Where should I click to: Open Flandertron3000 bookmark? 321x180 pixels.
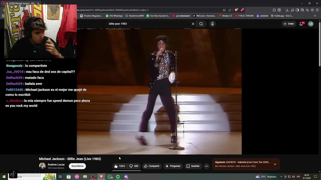pos(134,16)
